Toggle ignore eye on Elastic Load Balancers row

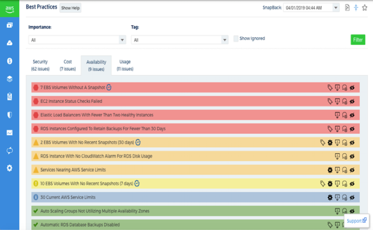tap(352, 115)
